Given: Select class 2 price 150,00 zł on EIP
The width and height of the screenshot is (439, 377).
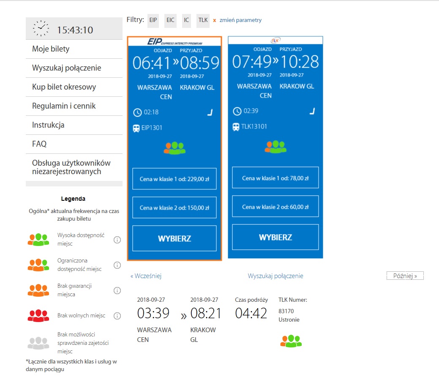Looking at the screenshot, I should [x=175, y=208].
